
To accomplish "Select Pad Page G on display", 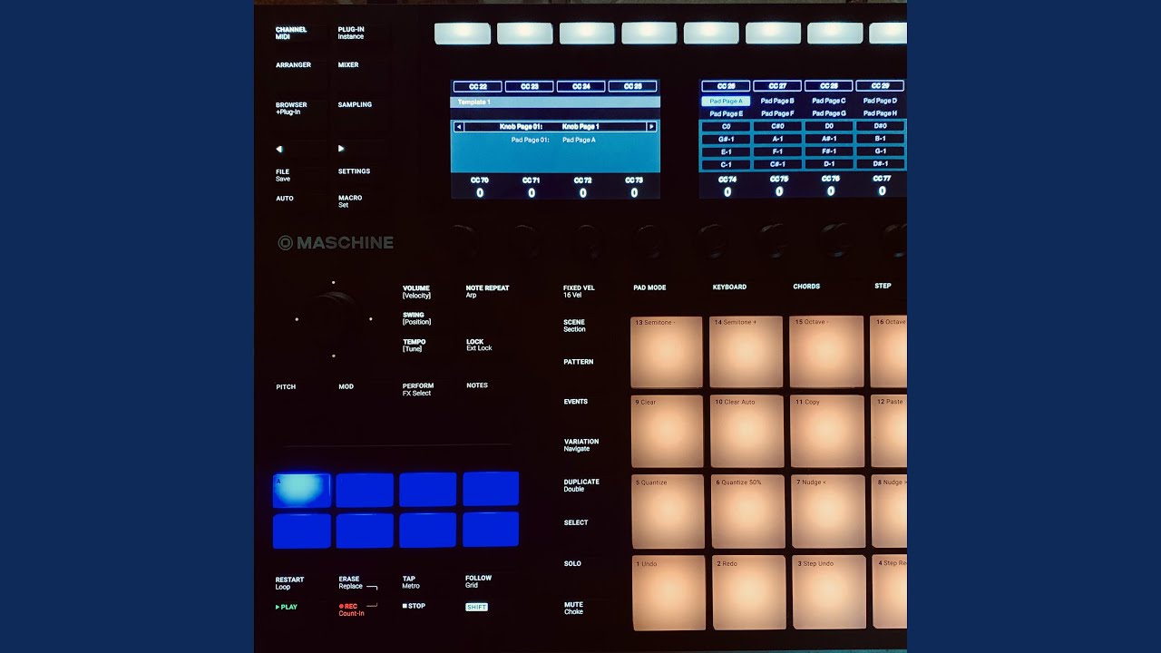I will pyautogui.click(x=829, y=113).
